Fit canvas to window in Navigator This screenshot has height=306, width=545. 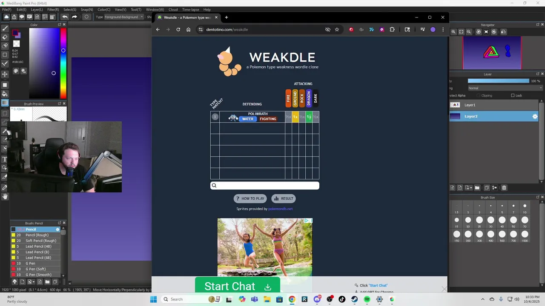click(x=461, y=32)
